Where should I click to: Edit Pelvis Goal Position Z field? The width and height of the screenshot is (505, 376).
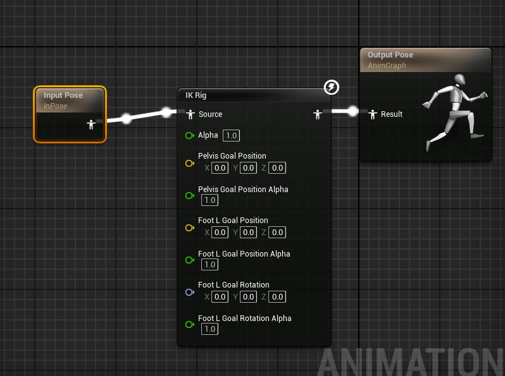(277, 168)
